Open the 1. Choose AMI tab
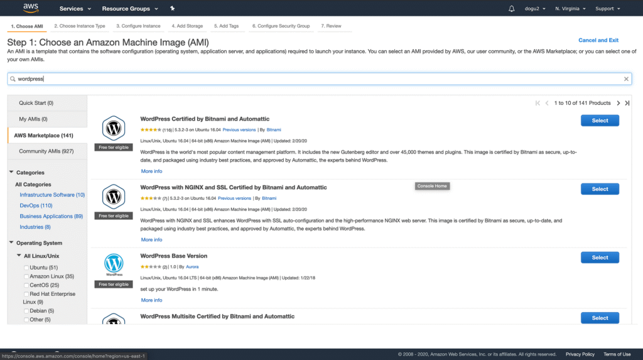Viewport: 643px width, 360px height. coord(27,26)
